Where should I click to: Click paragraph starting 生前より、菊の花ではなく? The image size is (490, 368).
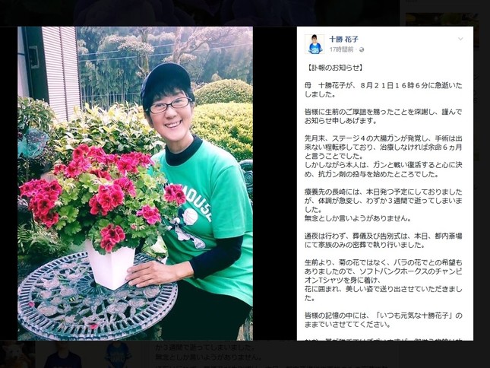point(384,280)
